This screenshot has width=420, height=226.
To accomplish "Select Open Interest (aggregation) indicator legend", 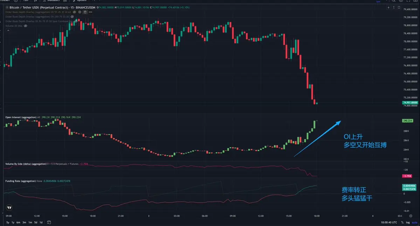I will coord(21,117).
